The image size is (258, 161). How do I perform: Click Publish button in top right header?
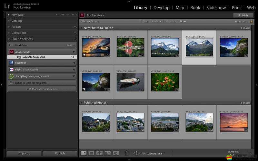(243, 15)
